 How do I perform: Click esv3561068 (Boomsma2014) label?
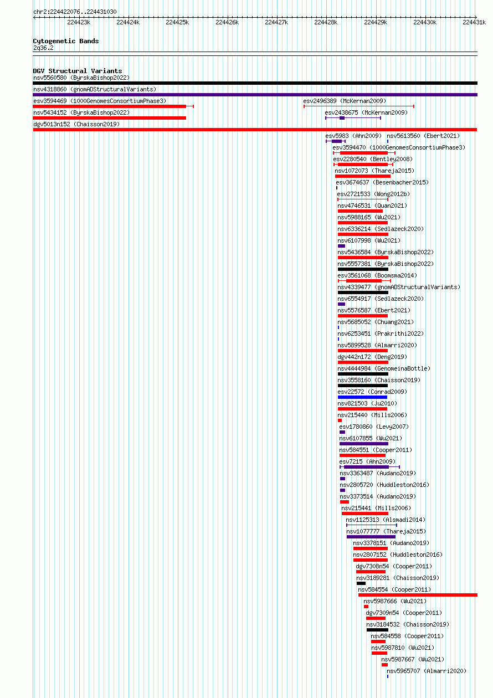tap(377, 275)
